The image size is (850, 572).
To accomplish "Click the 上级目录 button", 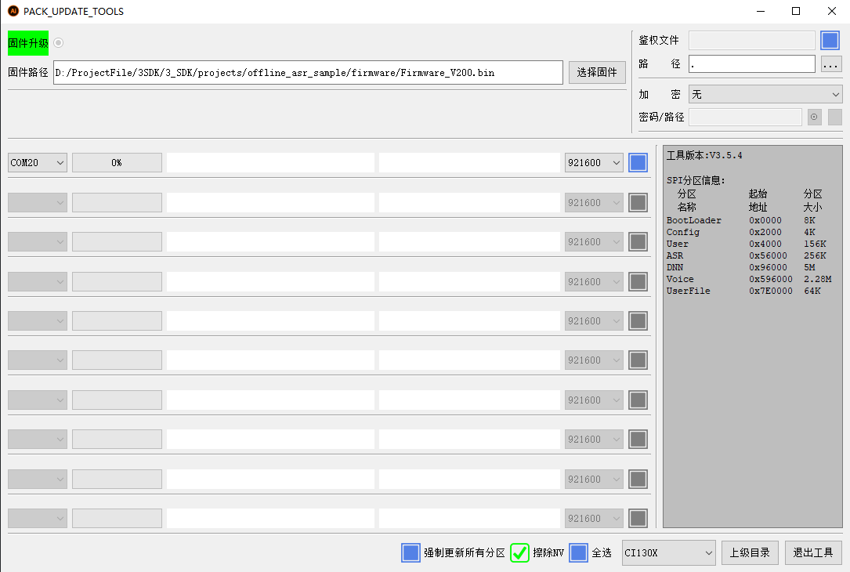I will tap(750, 552).
